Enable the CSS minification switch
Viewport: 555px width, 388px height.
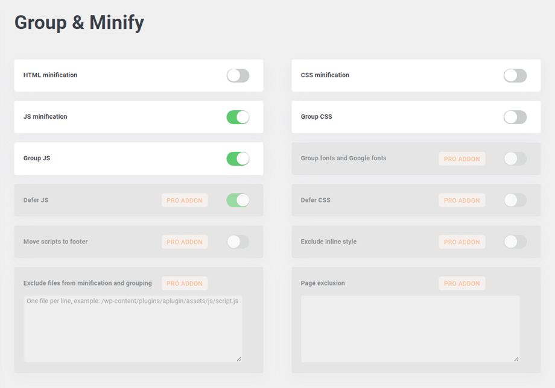point(515,75)
